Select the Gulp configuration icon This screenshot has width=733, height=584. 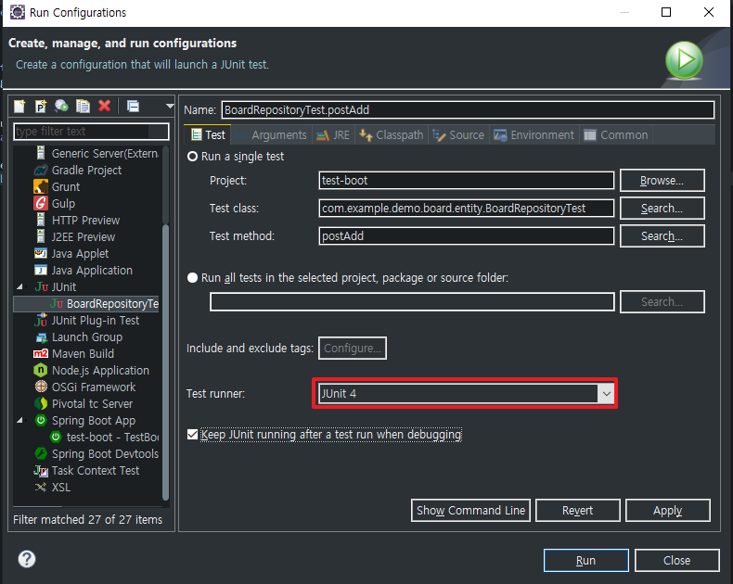tap(41, 203)
